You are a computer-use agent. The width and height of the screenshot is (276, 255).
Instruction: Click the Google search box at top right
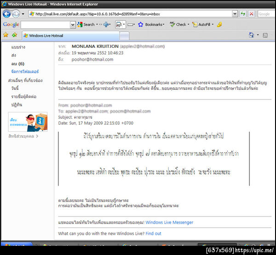(266, 14)
